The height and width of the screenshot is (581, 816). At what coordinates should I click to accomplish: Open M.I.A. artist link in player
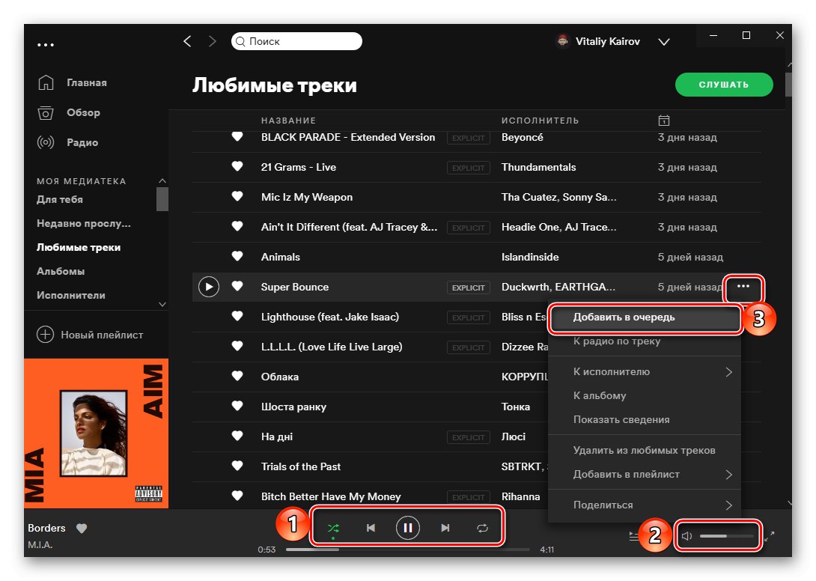pyautogui.click(x=40, y=544)
